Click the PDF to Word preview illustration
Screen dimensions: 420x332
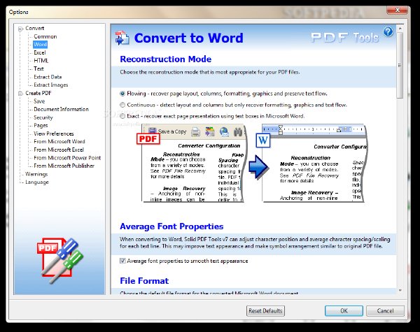pos(251,163)
